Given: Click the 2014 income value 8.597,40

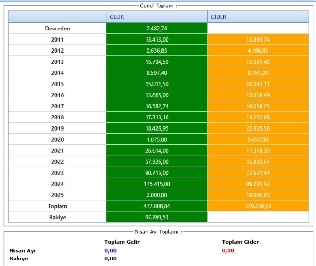Looking at the screenshot, I should (157, 73).
